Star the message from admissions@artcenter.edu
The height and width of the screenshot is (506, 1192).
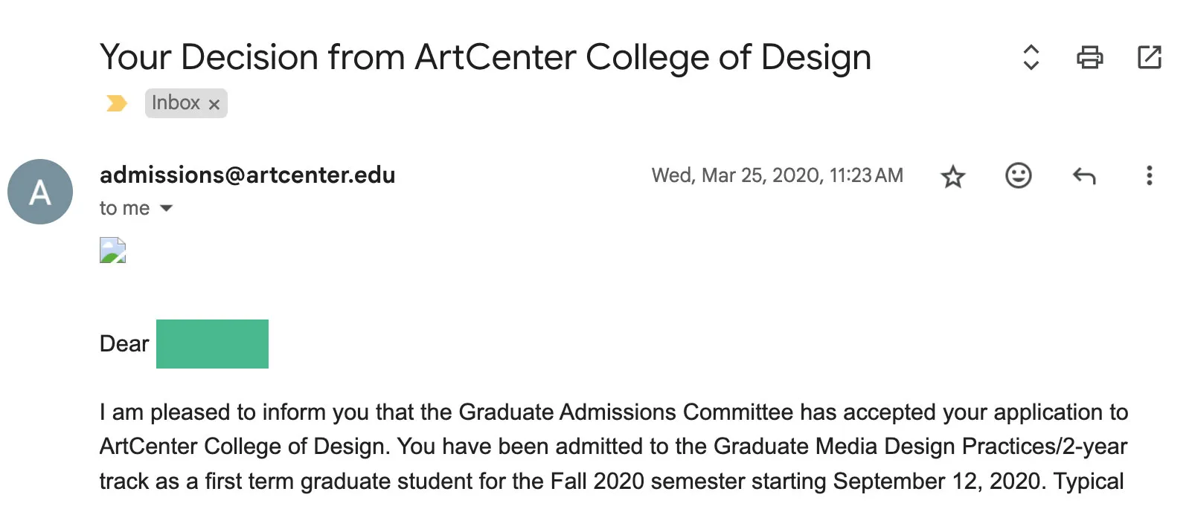click(952, 176)
